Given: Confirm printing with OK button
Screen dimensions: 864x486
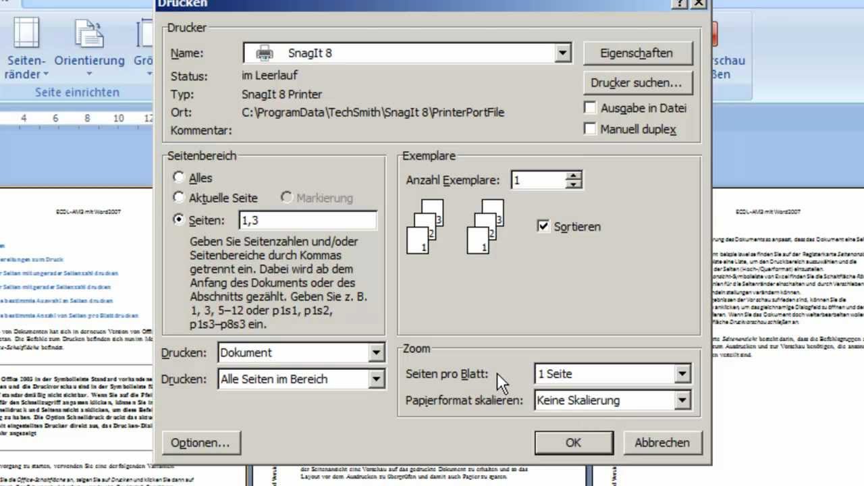Looking at the screenshot, I should click(x=573, y=443).
